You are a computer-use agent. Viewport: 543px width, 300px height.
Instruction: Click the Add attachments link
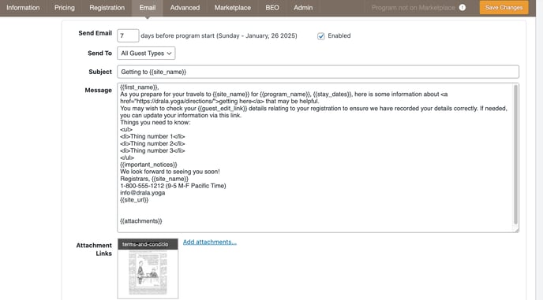(x=209, y=242)
